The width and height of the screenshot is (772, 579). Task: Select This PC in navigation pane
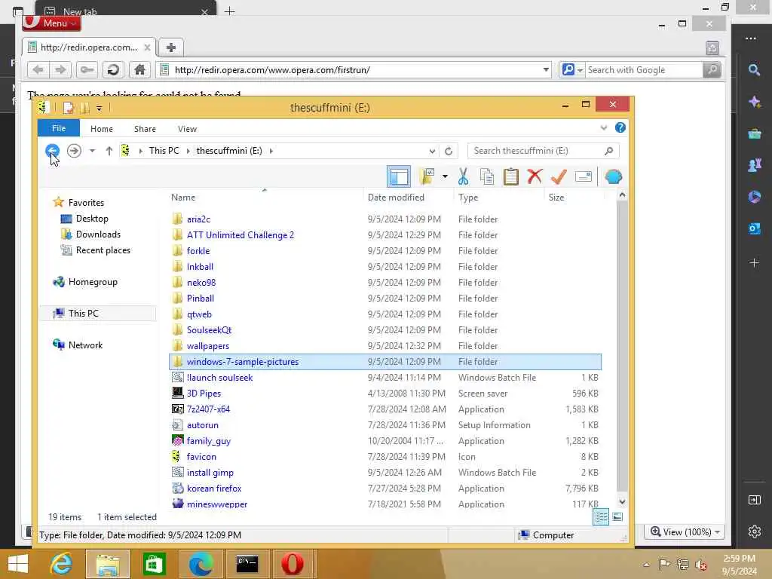(x=83, y=313)
